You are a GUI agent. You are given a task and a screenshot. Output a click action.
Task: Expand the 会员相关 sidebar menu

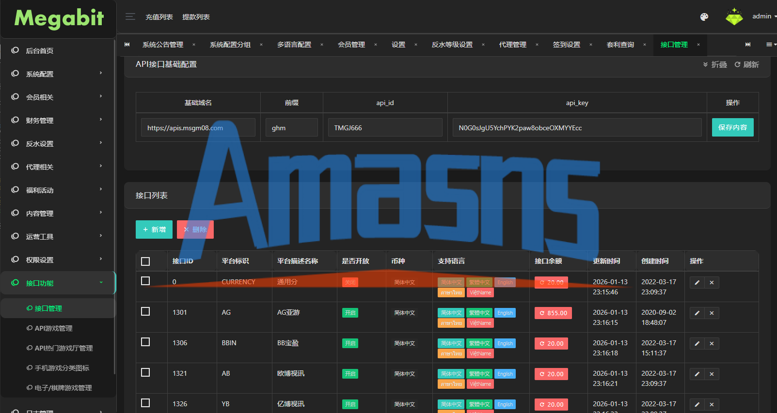pyautogui.click(x=58, y=97)
